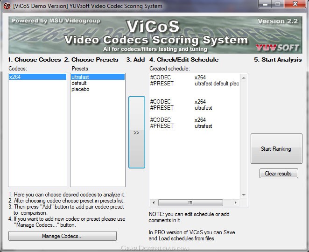The height and width of the screenshot is (252, 309).
Task: Close the ViCoS window
Action: (295, 4)
